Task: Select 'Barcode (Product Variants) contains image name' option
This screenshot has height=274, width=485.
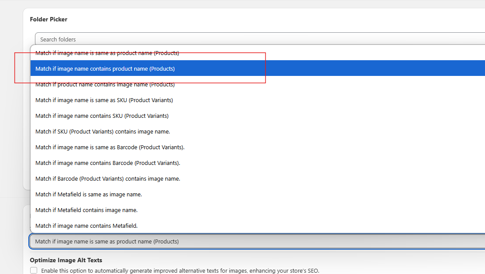Action: click(x=107, y=179)
